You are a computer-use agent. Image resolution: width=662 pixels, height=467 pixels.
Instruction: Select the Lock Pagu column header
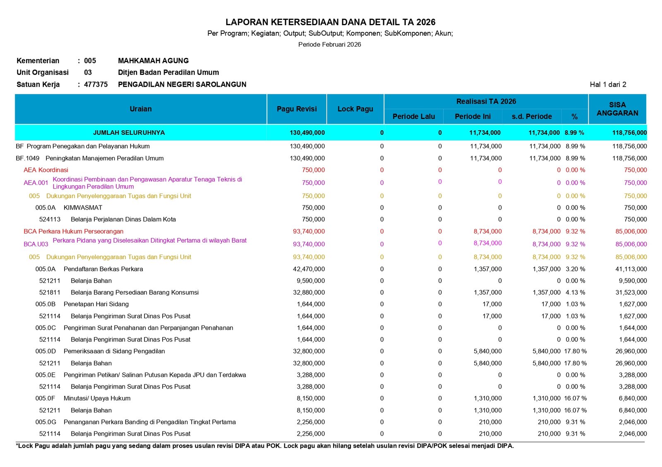(x=355, y=109)
